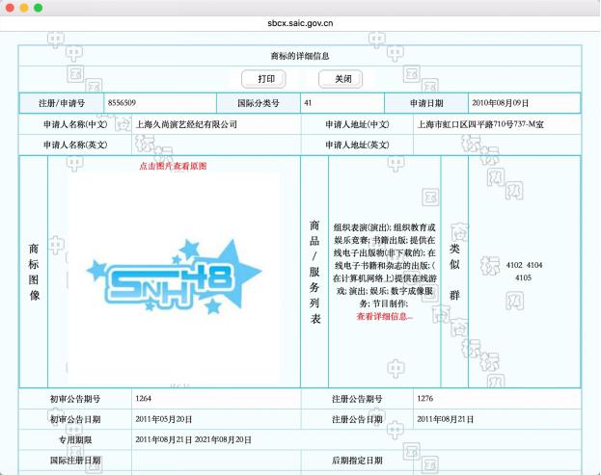Select the services text 组织表演(演出)

click(362, 227)
